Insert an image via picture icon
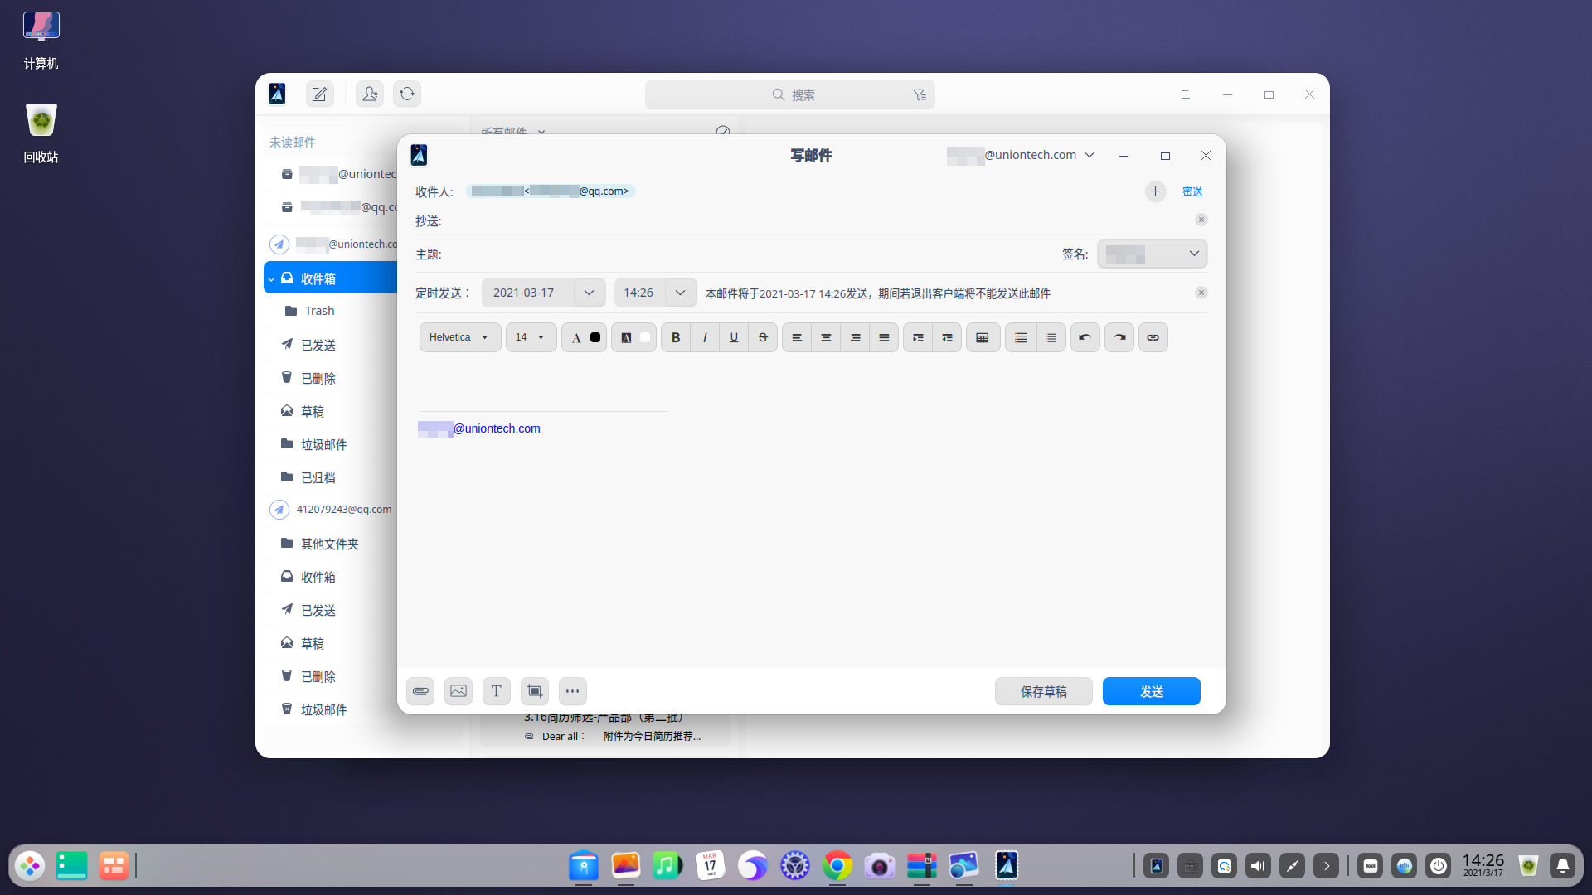This screenshot has height=895, width=1592. point(459,691)
